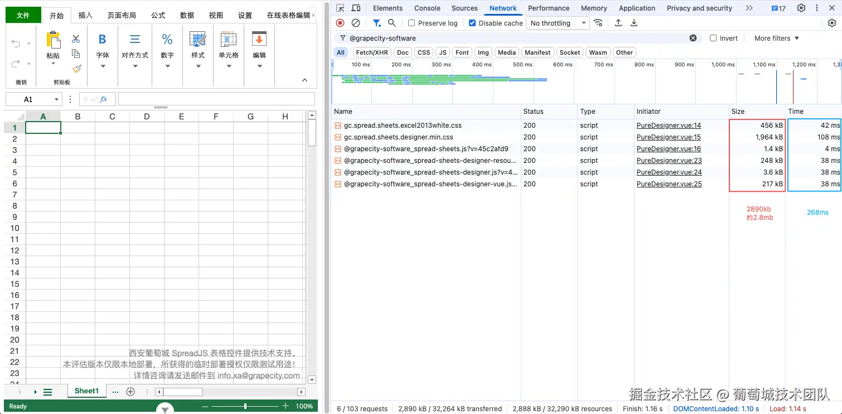Screen dimensions: 842x414
Task: Toggle the device toolbar icon in DevTools
Action: (356, 8)
